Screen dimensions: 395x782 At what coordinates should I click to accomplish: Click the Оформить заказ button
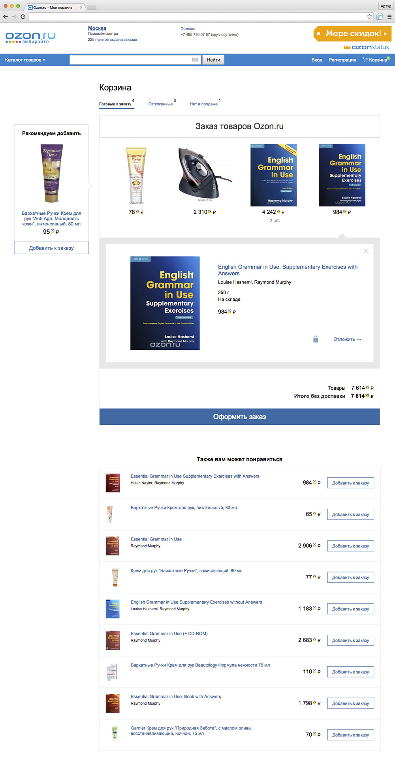click(239, 417)
